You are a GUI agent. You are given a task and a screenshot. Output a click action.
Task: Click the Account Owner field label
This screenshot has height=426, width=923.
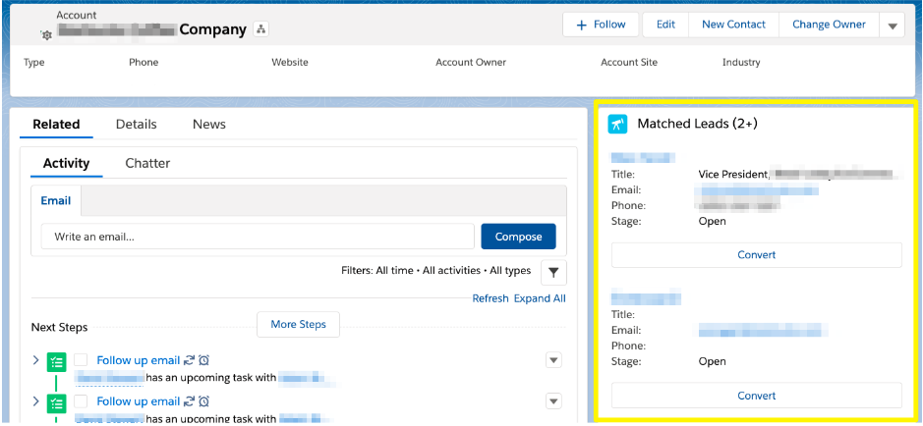click(x=471, y=62)
